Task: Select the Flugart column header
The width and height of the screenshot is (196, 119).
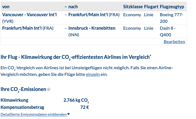Action: coord(151,7)
